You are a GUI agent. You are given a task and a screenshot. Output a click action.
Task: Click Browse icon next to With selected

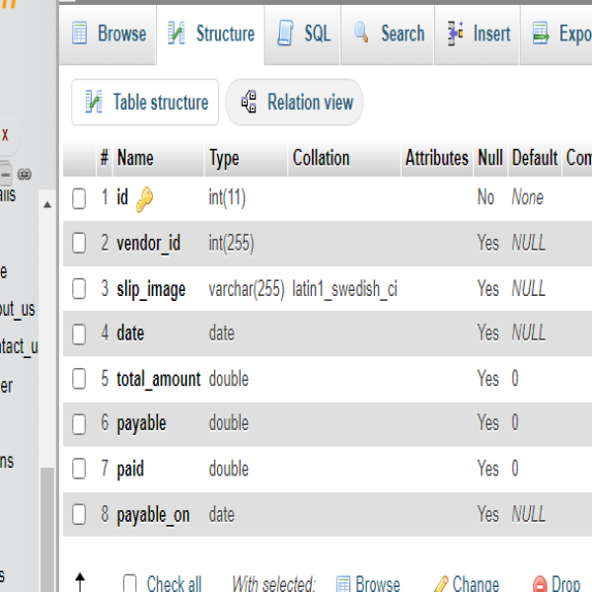(x=342, y=584)
